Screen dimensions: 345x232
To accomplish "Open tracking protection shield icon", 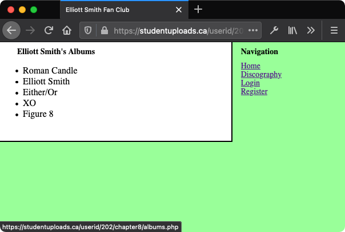I will coord(88,30).
